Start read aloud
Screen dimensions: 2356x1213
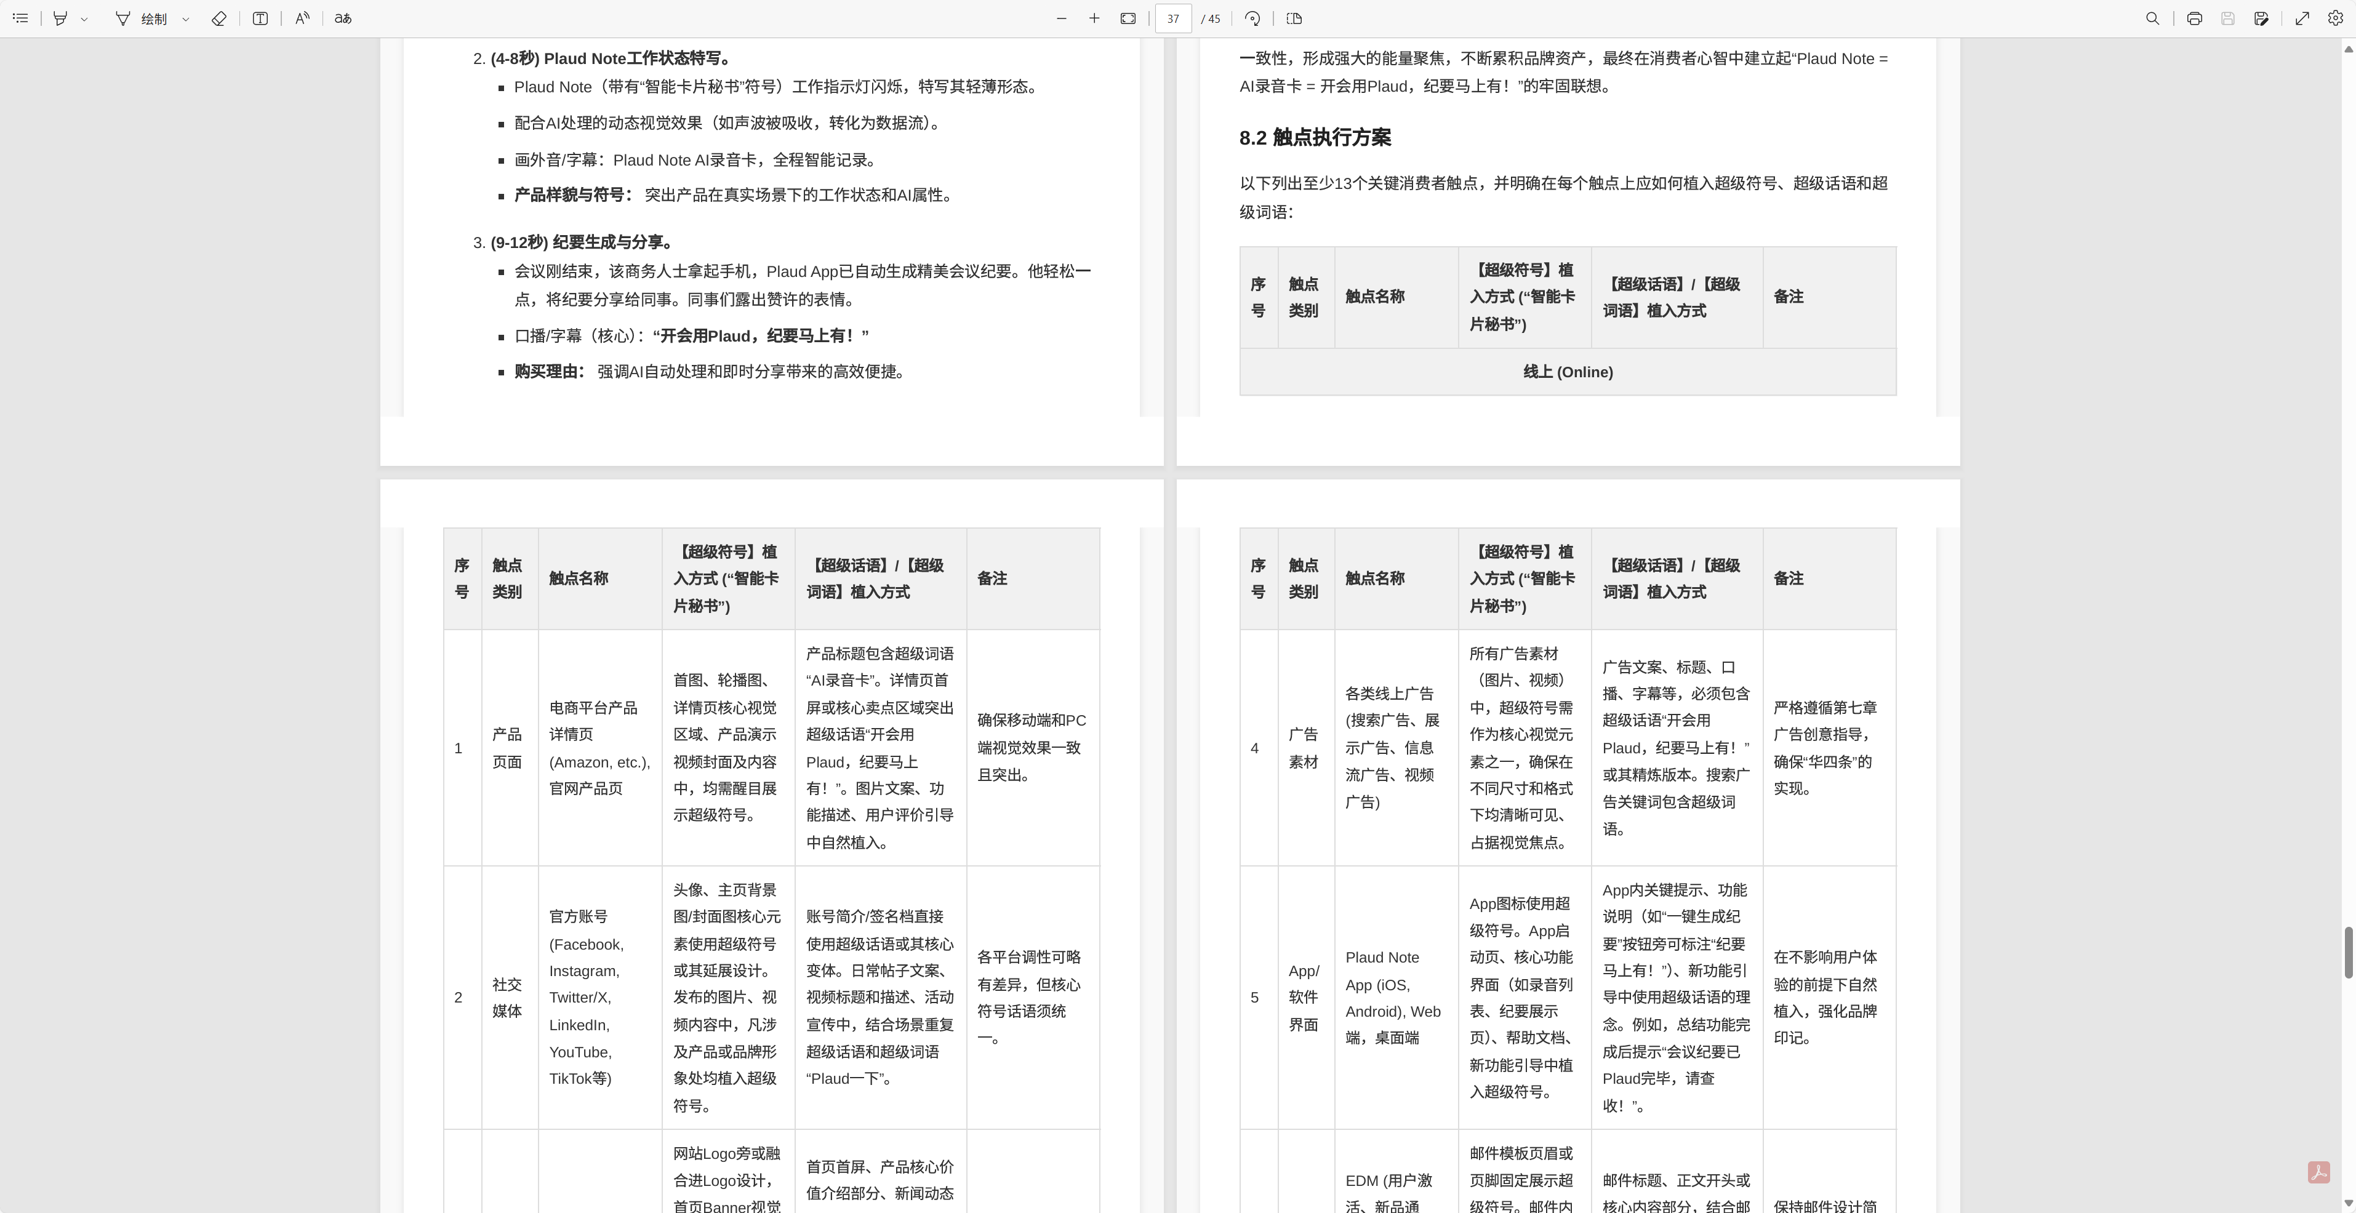[x=302, y=18]
